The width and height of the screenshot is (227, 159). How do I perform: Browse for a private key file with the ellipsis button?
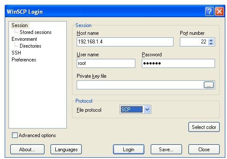pyautogui.click(x=209, y=85)
